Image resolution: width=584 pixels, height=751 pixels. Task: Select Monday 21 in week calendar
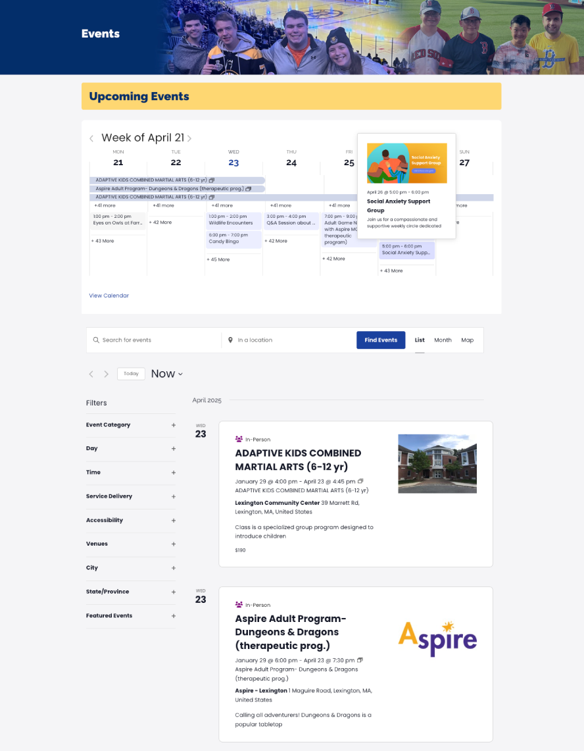point(118,163)
